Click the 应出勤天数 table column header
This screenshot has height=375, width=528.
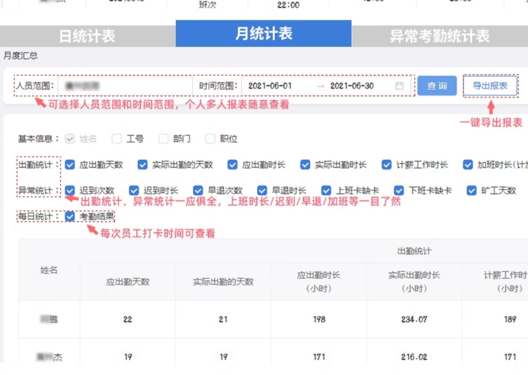pyautogui.click(x=128, y=282)
